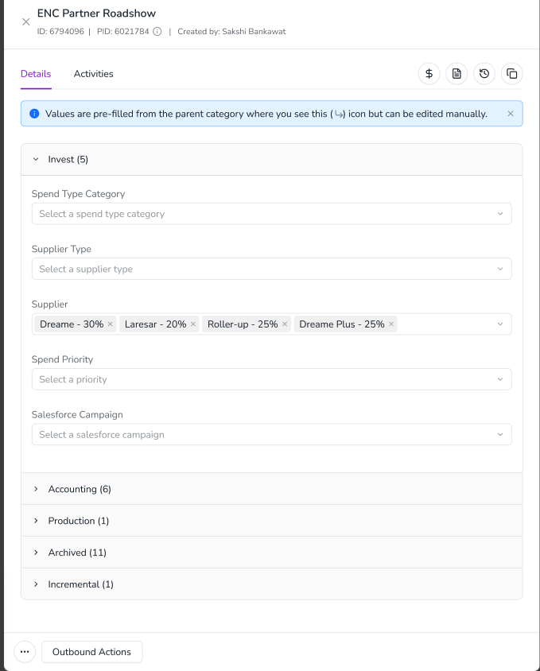Viewport: 540px width, 671px height.
Task: Open the Spend Priority dropdown
Action: pos(271,379)
